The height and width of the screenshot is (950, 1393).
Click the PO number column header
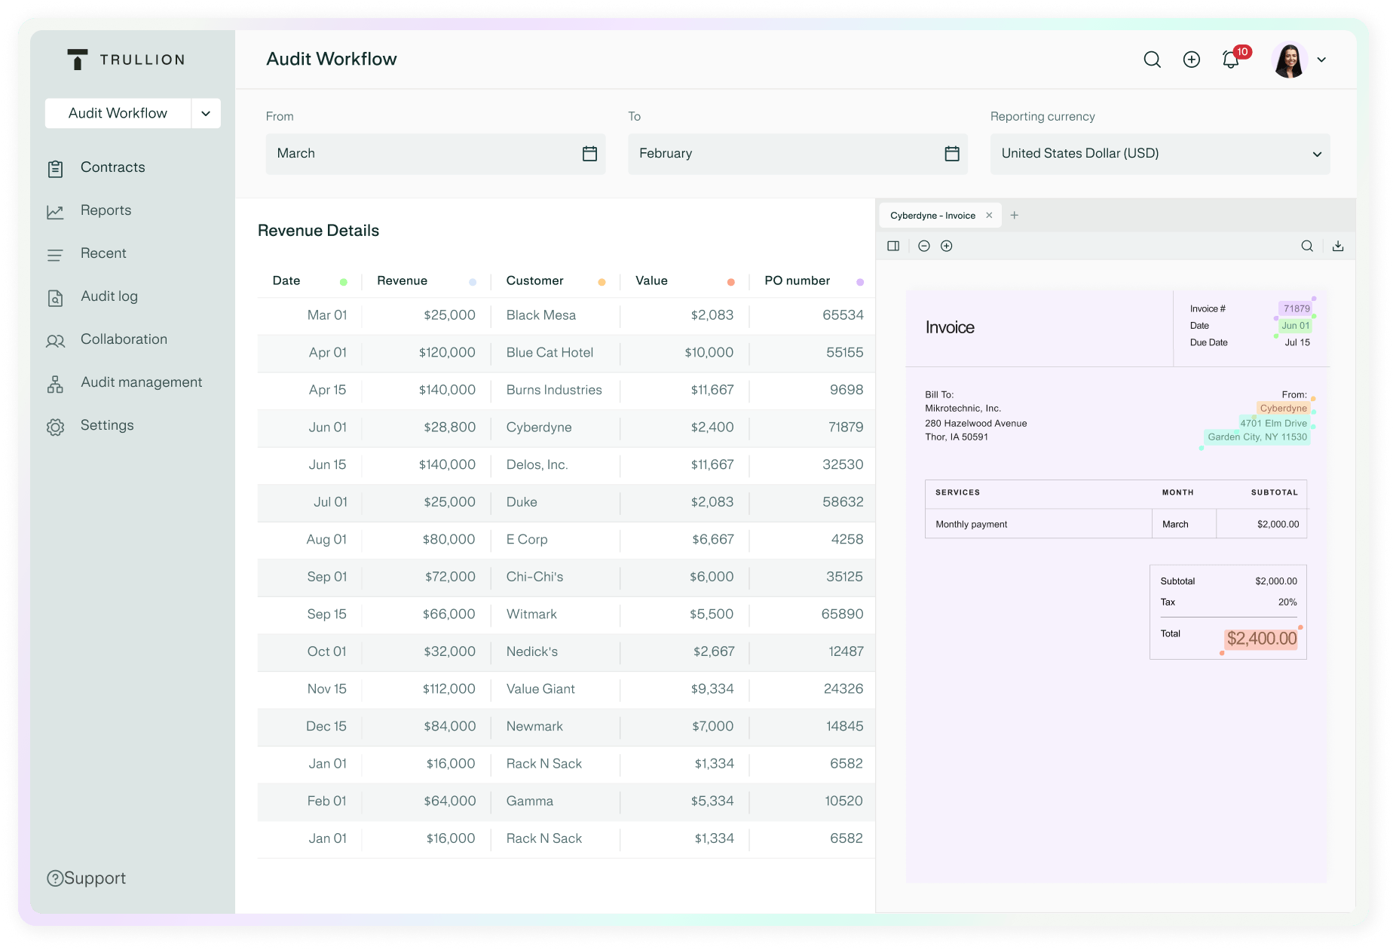click(x=797, y=280)
